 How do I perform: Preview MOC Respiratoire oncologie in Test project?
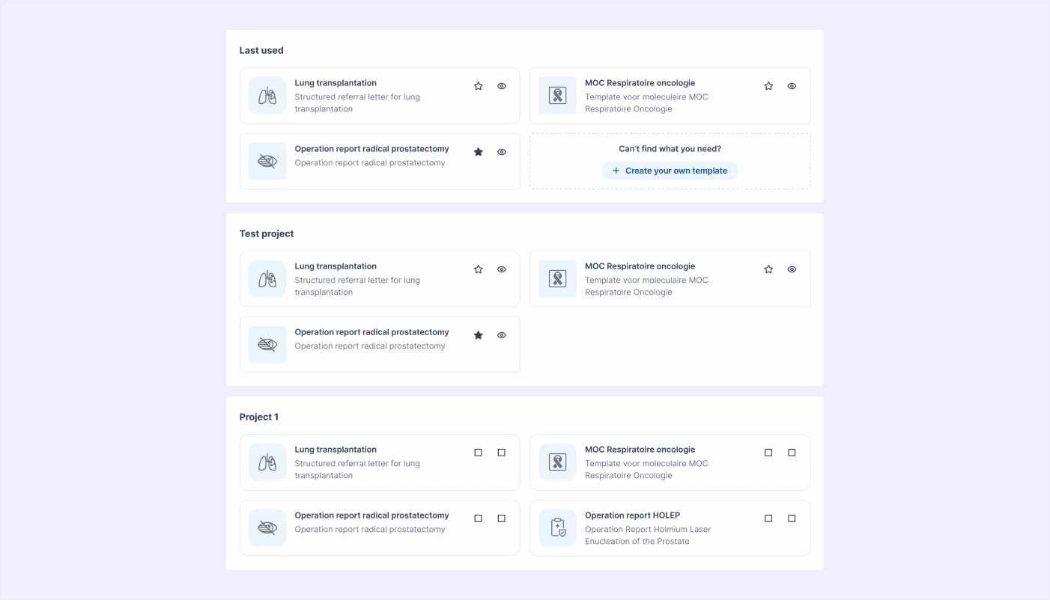792,269
